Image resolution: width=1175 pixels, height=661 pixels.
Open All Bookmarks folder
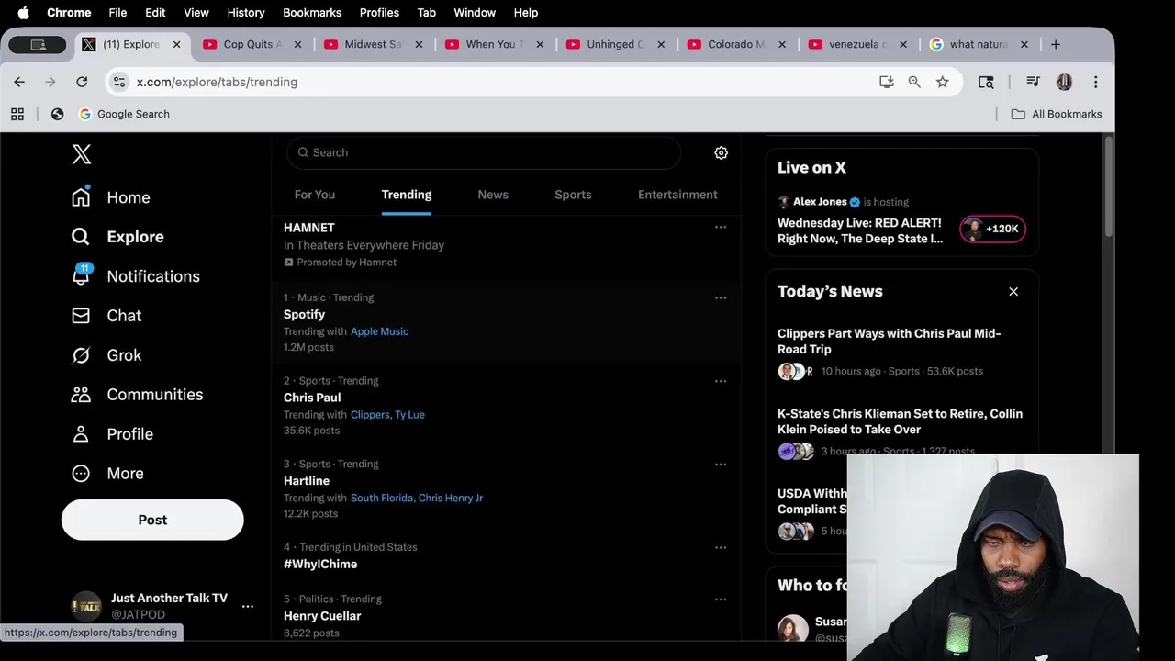pos(1057,114)
